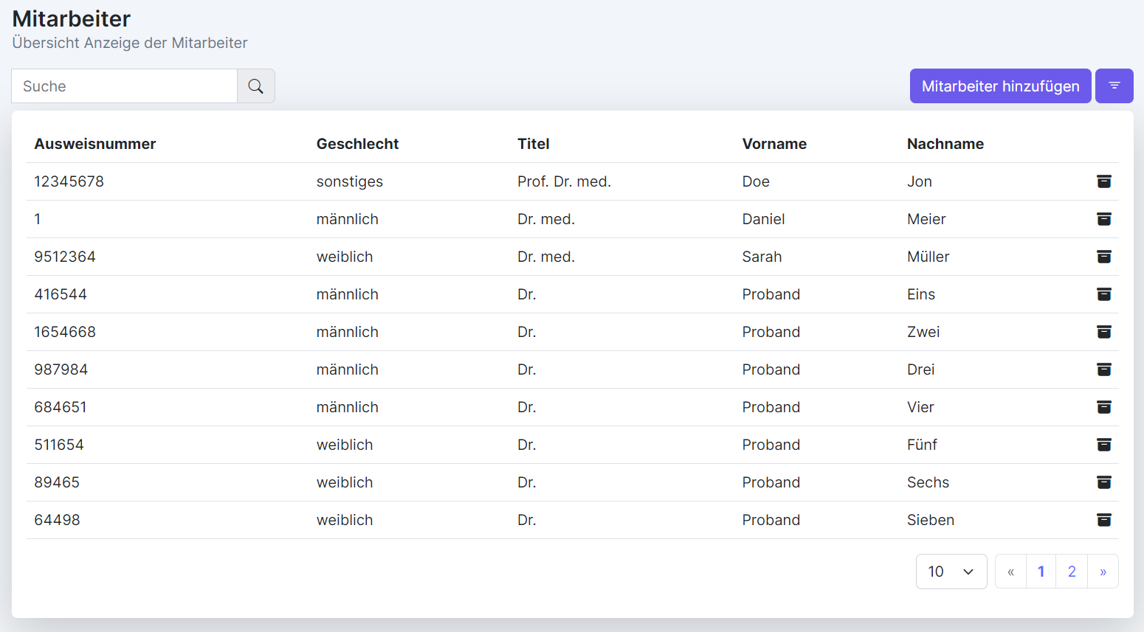Click the Ausweisnummer column header

click(x=95, y=144)
